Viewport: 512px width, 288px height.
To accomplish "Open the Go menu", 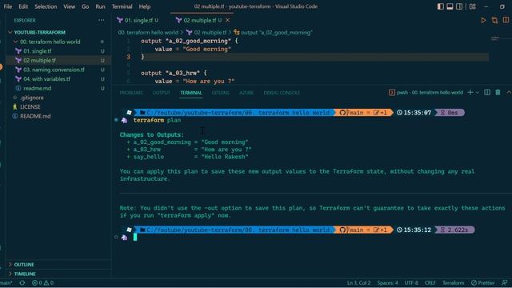I will point(86,6).
